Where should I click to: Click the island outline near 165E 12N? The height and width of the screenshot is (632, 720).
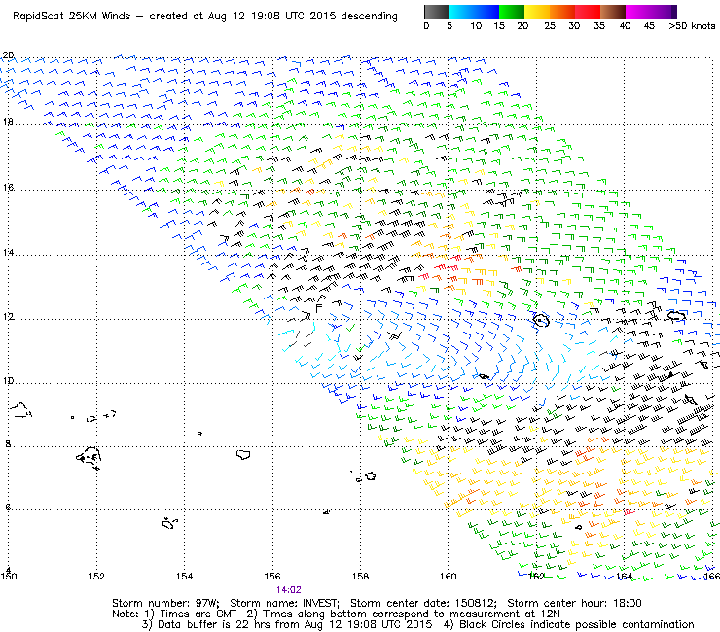(x=676, y=316)
